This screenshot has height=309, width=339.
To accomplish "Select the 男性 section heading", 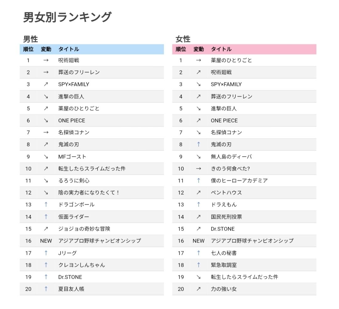I will click(x=30, y=39).
